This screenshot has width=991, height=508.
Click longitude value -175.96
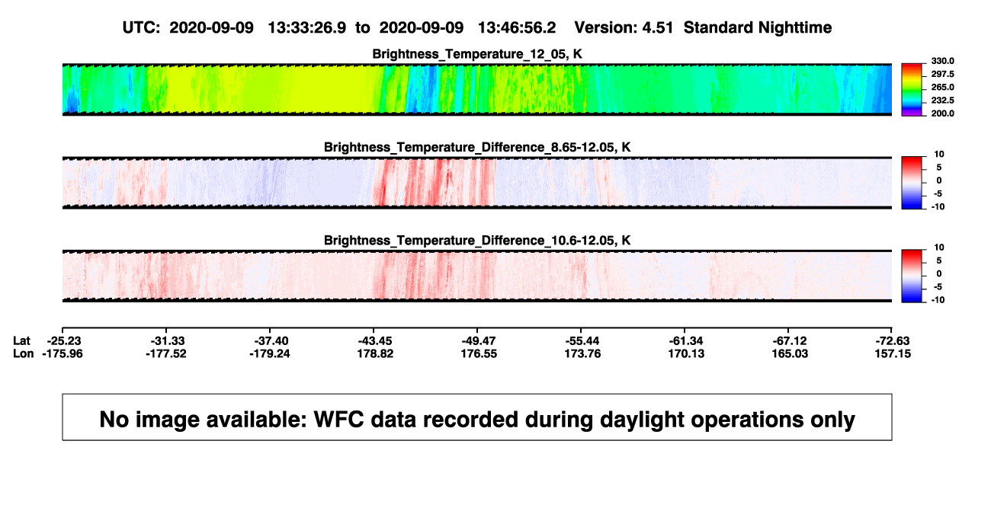63,353
